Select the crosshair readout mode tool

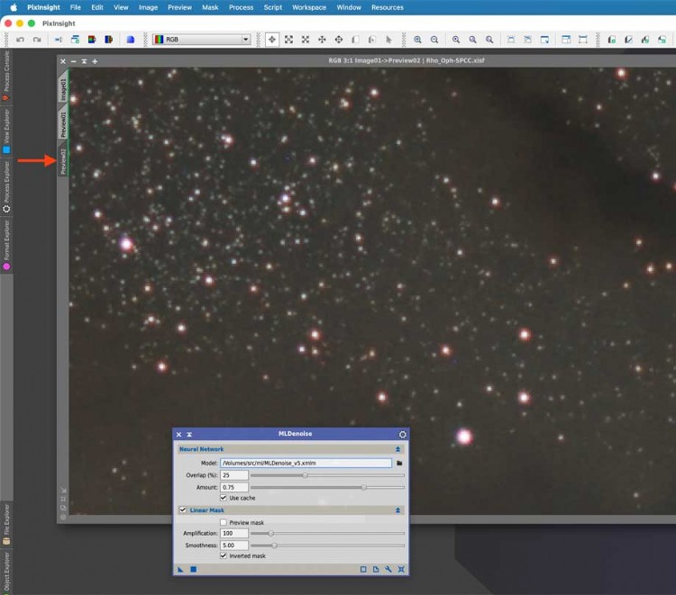tap(272, 40)
